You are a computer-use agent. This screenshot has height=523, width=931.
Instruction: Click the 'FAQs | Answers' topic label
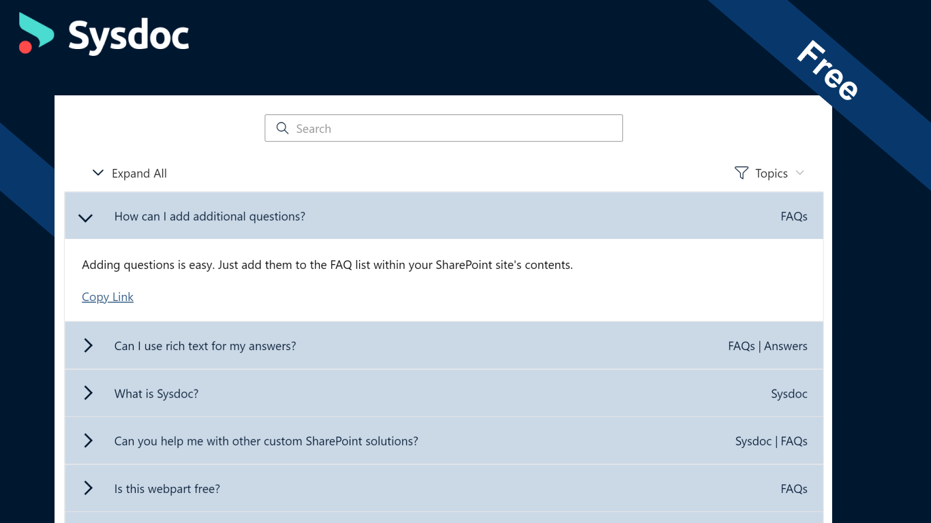[x=767, y=345]
